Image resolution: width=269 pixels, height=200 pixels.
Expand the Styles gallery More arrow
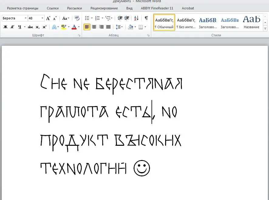pyautogui.click(x=265, y=28)
